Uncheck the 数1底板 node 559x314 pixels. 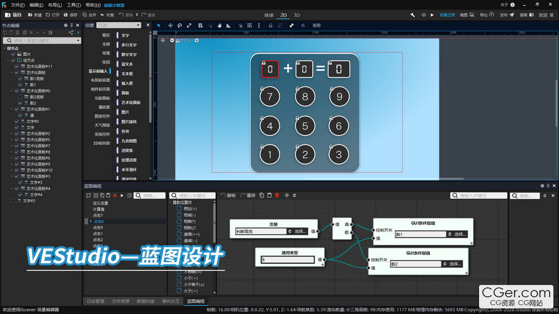click(x=20, y=79)
